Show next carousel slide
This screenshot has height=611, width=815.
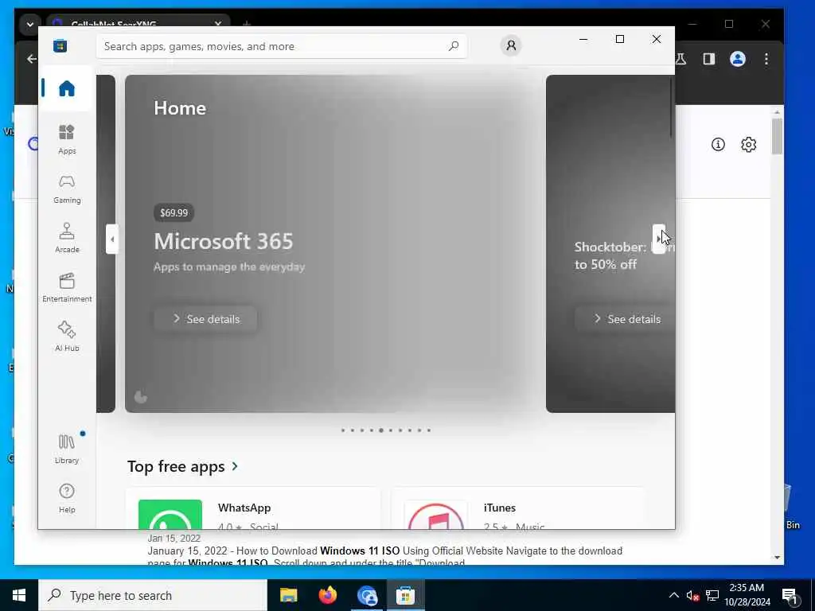pyautogui.click(x=658, y=239)
